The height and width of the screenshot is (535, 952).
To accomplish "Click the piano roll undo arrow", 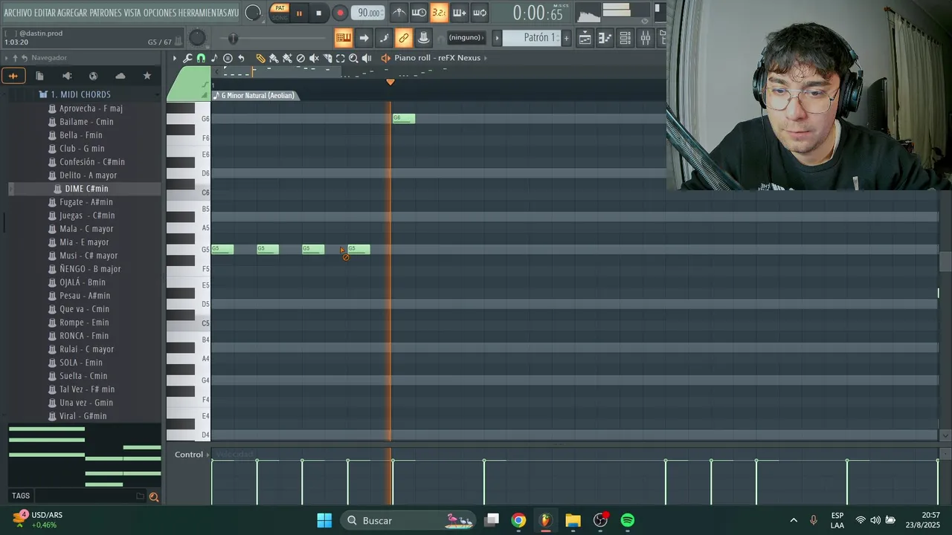I will point(241,58).
